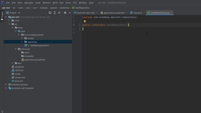The width and height of the screenshot is (201, 113).
Task: Click api-rest breadcrumb in navigation bar
Action: (6, 8)
